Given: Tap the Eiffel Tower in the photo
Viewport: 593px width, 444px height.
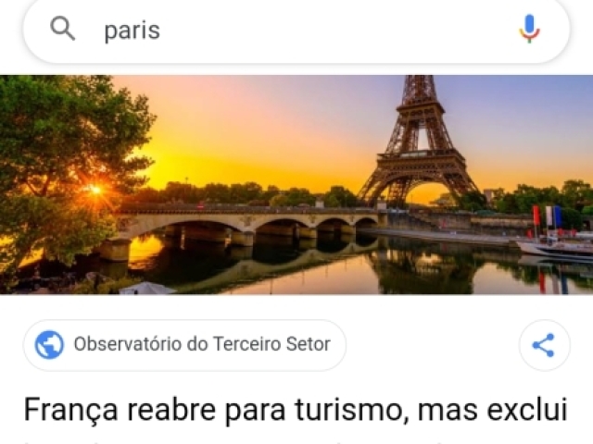Looking at the screenshot, I should point(419,143).
